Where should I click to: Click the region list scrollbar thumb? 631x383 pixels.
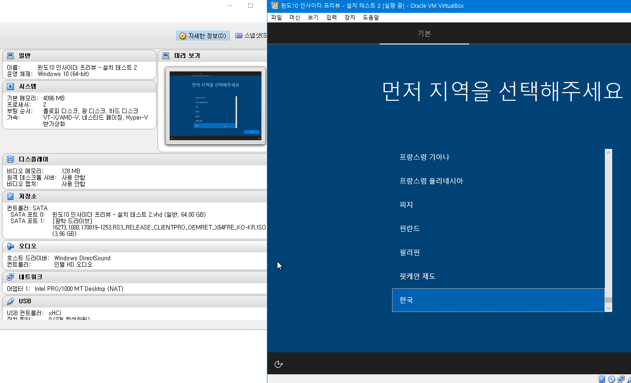pos(609,301)
